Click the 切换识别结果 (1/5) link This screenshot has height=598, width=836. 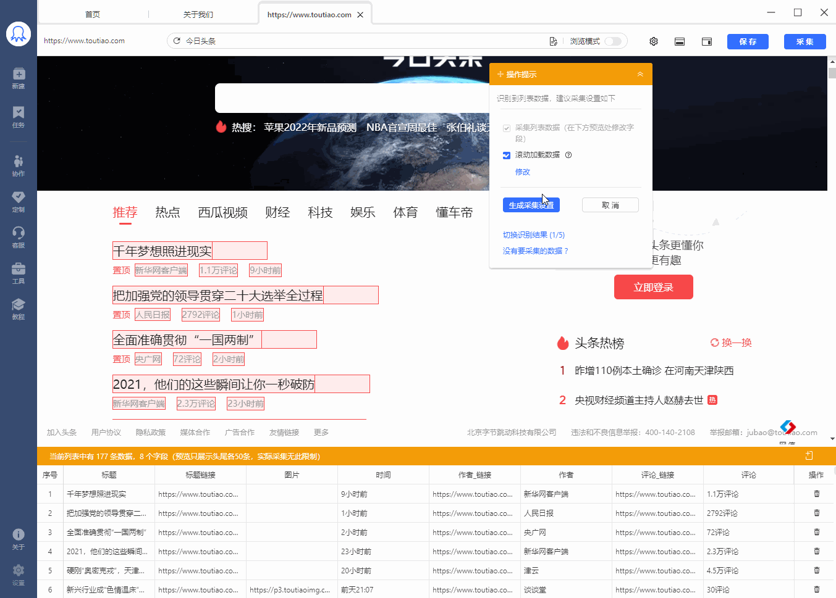click(x=534, y=235)
